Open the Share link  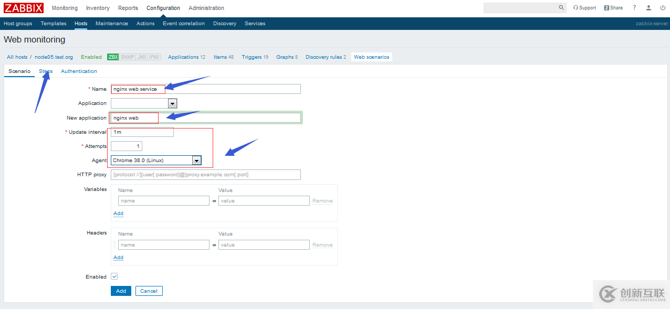(x=613, y=8)
